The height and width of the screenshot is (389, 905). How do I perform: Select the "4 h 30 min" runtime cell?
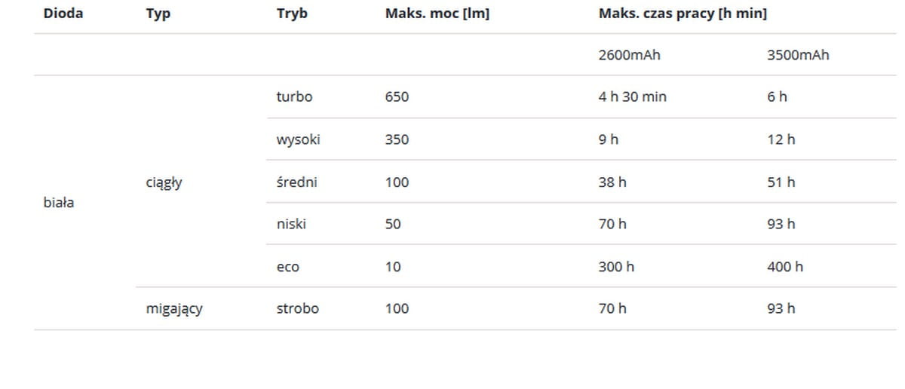tap(632, 96)
